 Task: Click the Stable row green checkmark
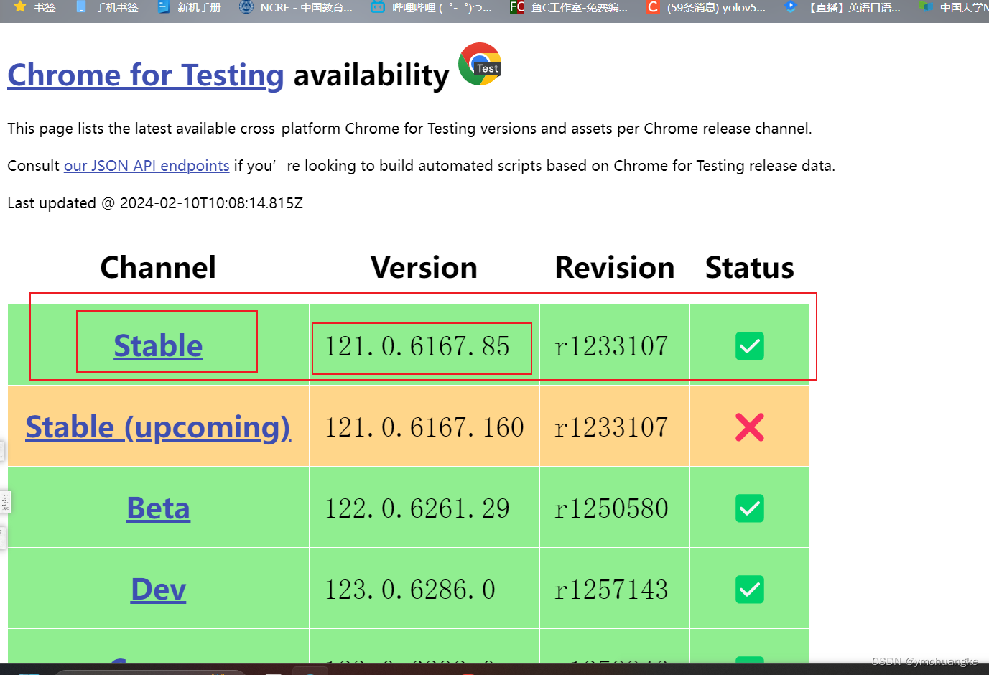[x=749, y=346]
